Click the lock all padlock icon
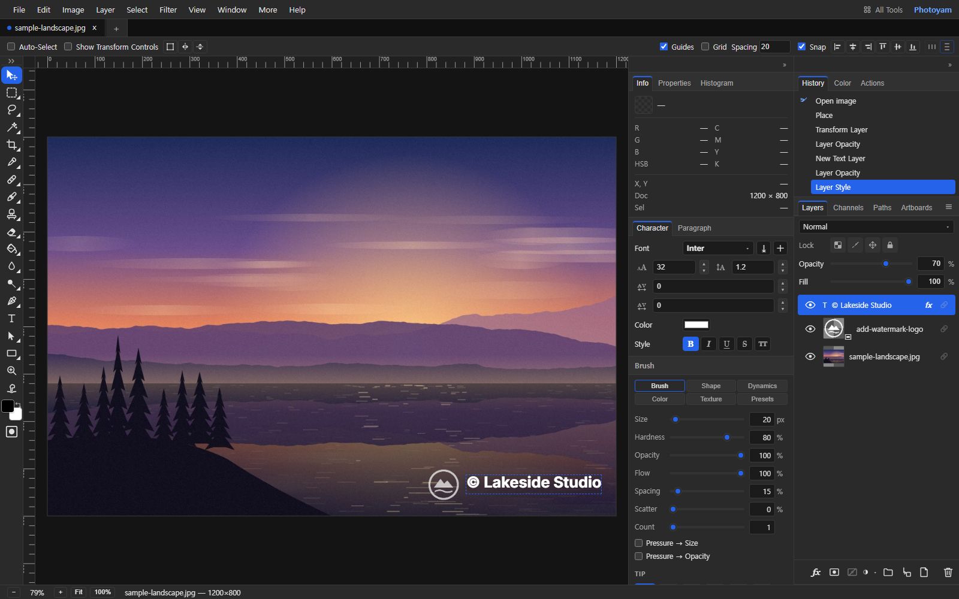This screenshot has width=959, height=599. click(890, 245)
